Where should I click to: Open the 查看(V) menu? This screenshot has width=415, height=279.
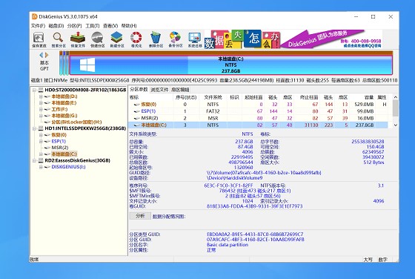point(110,26)
